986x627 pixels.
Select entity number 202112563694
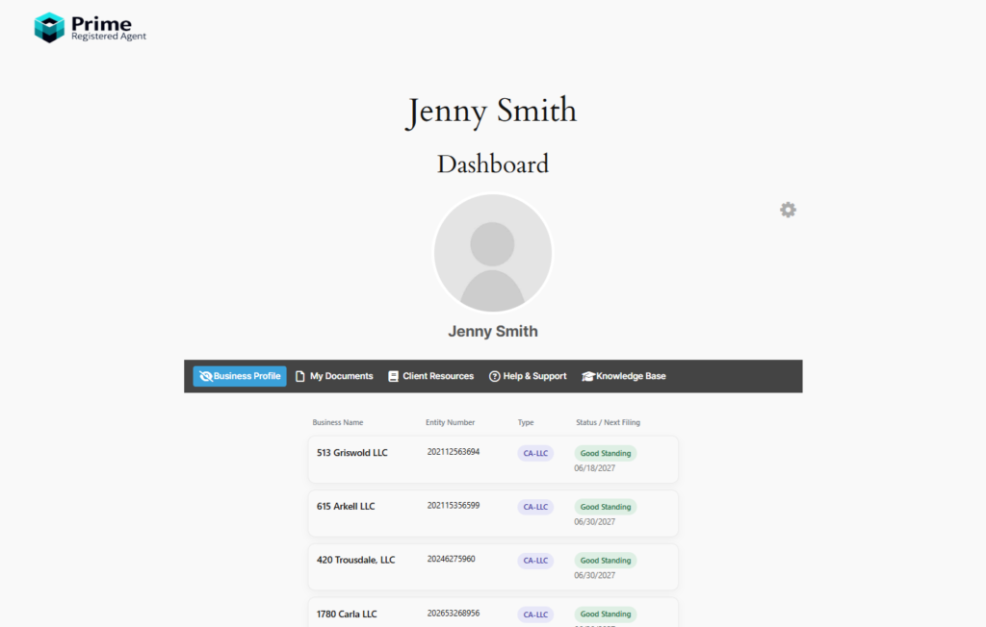point(454,452)
